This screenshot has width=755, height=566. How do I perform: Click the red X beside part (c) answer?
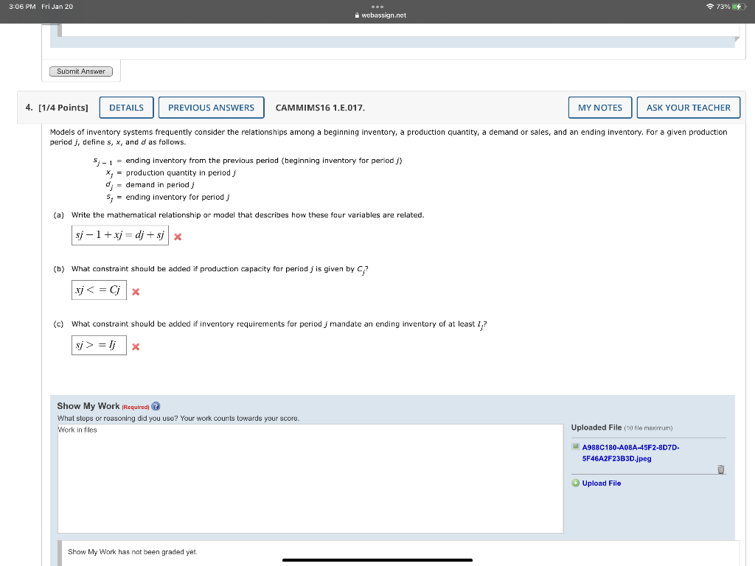pyautogui.click(x=135, y=346)
